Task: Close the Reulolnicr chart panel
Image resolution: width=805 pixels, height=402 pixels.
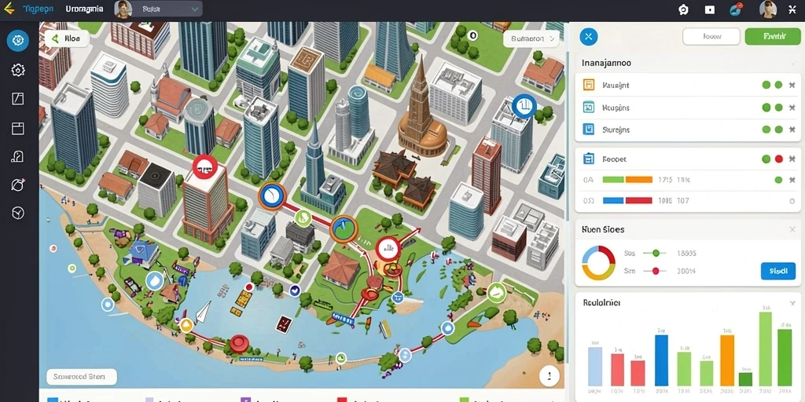Action: click(x=792, y=303)
